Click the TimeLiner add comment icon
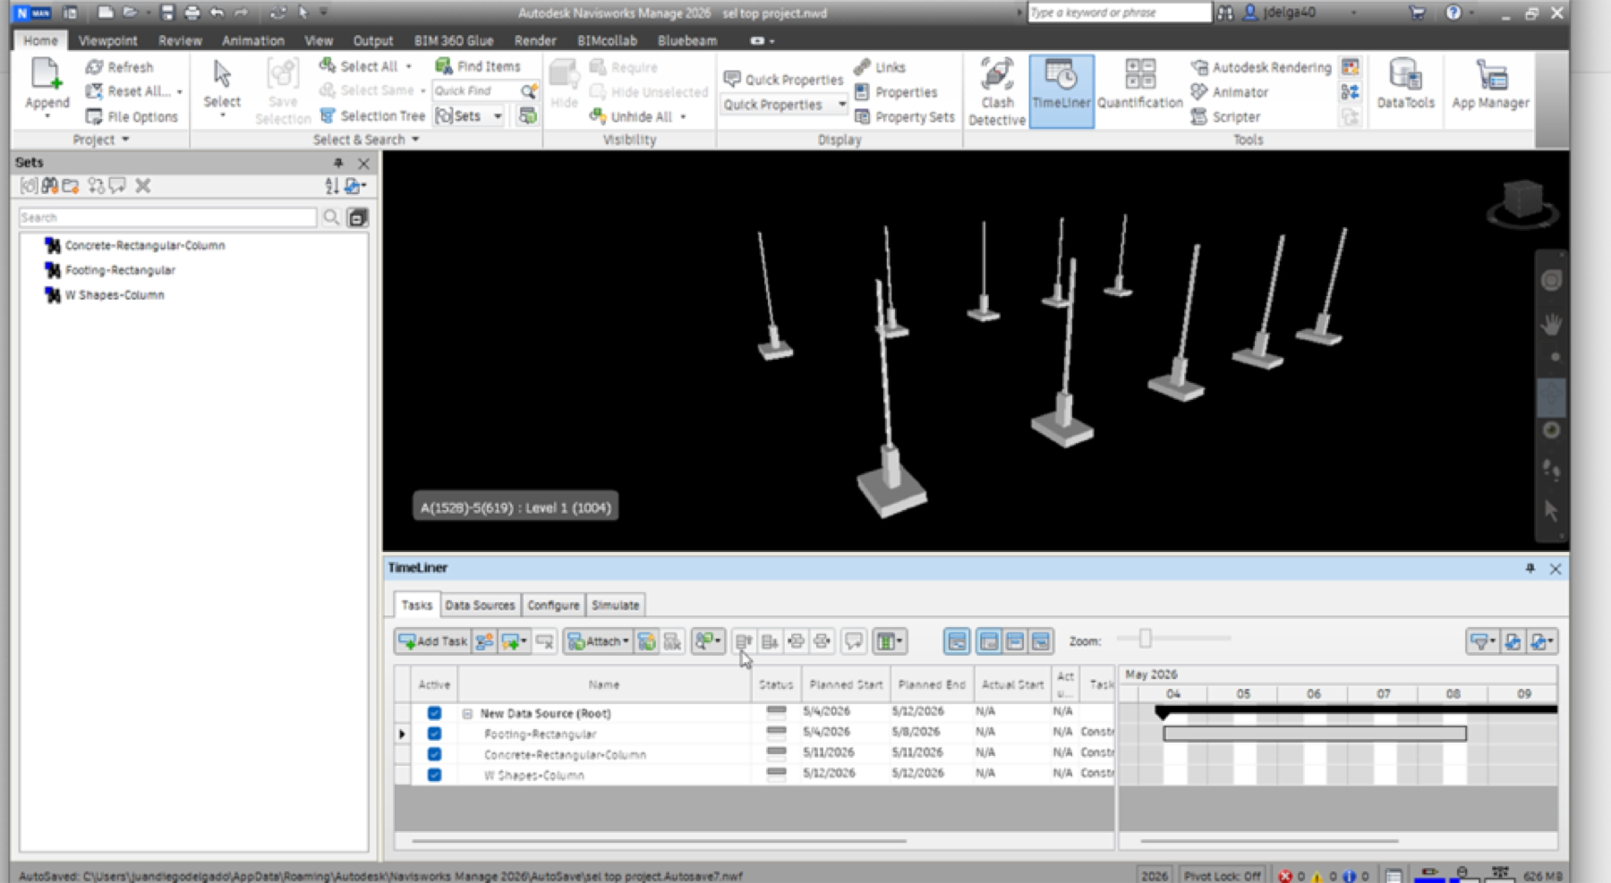Screen dimensions: 1611x883 point(853,641)
